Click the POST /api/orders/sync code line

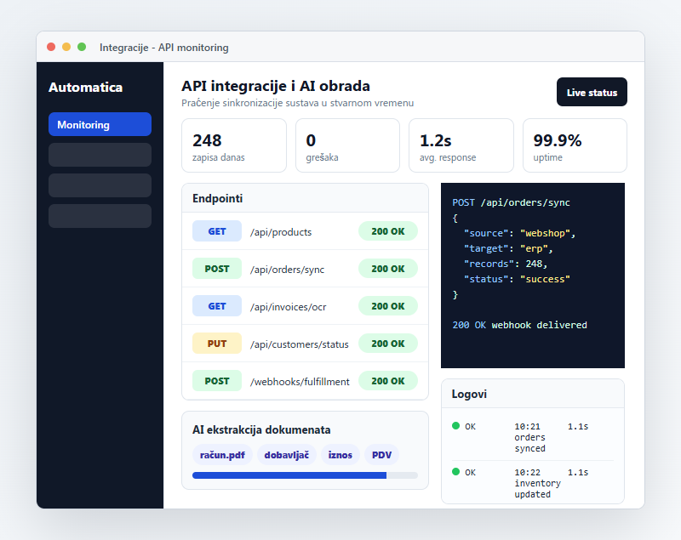coord(512,202)
